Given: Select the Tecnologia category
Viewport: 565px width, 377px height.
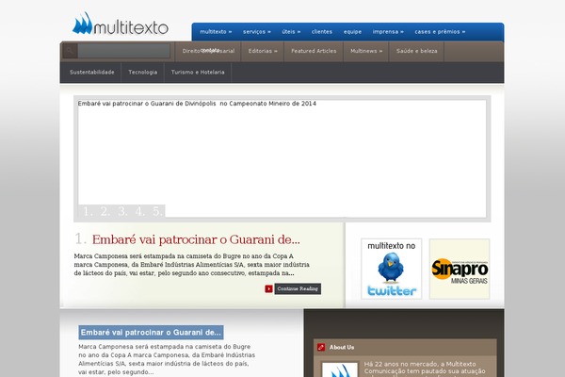Looking at the screenshot, I should pos(143,73).
